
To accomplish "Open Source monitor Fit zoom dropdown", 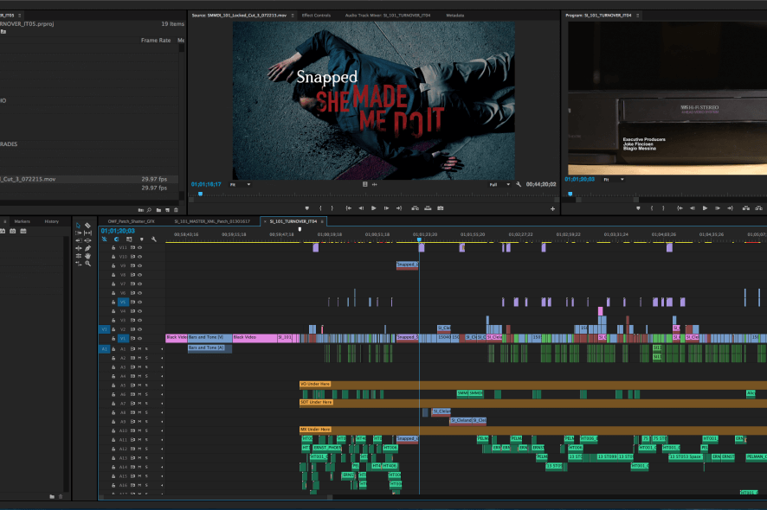I will click(240, 185).
